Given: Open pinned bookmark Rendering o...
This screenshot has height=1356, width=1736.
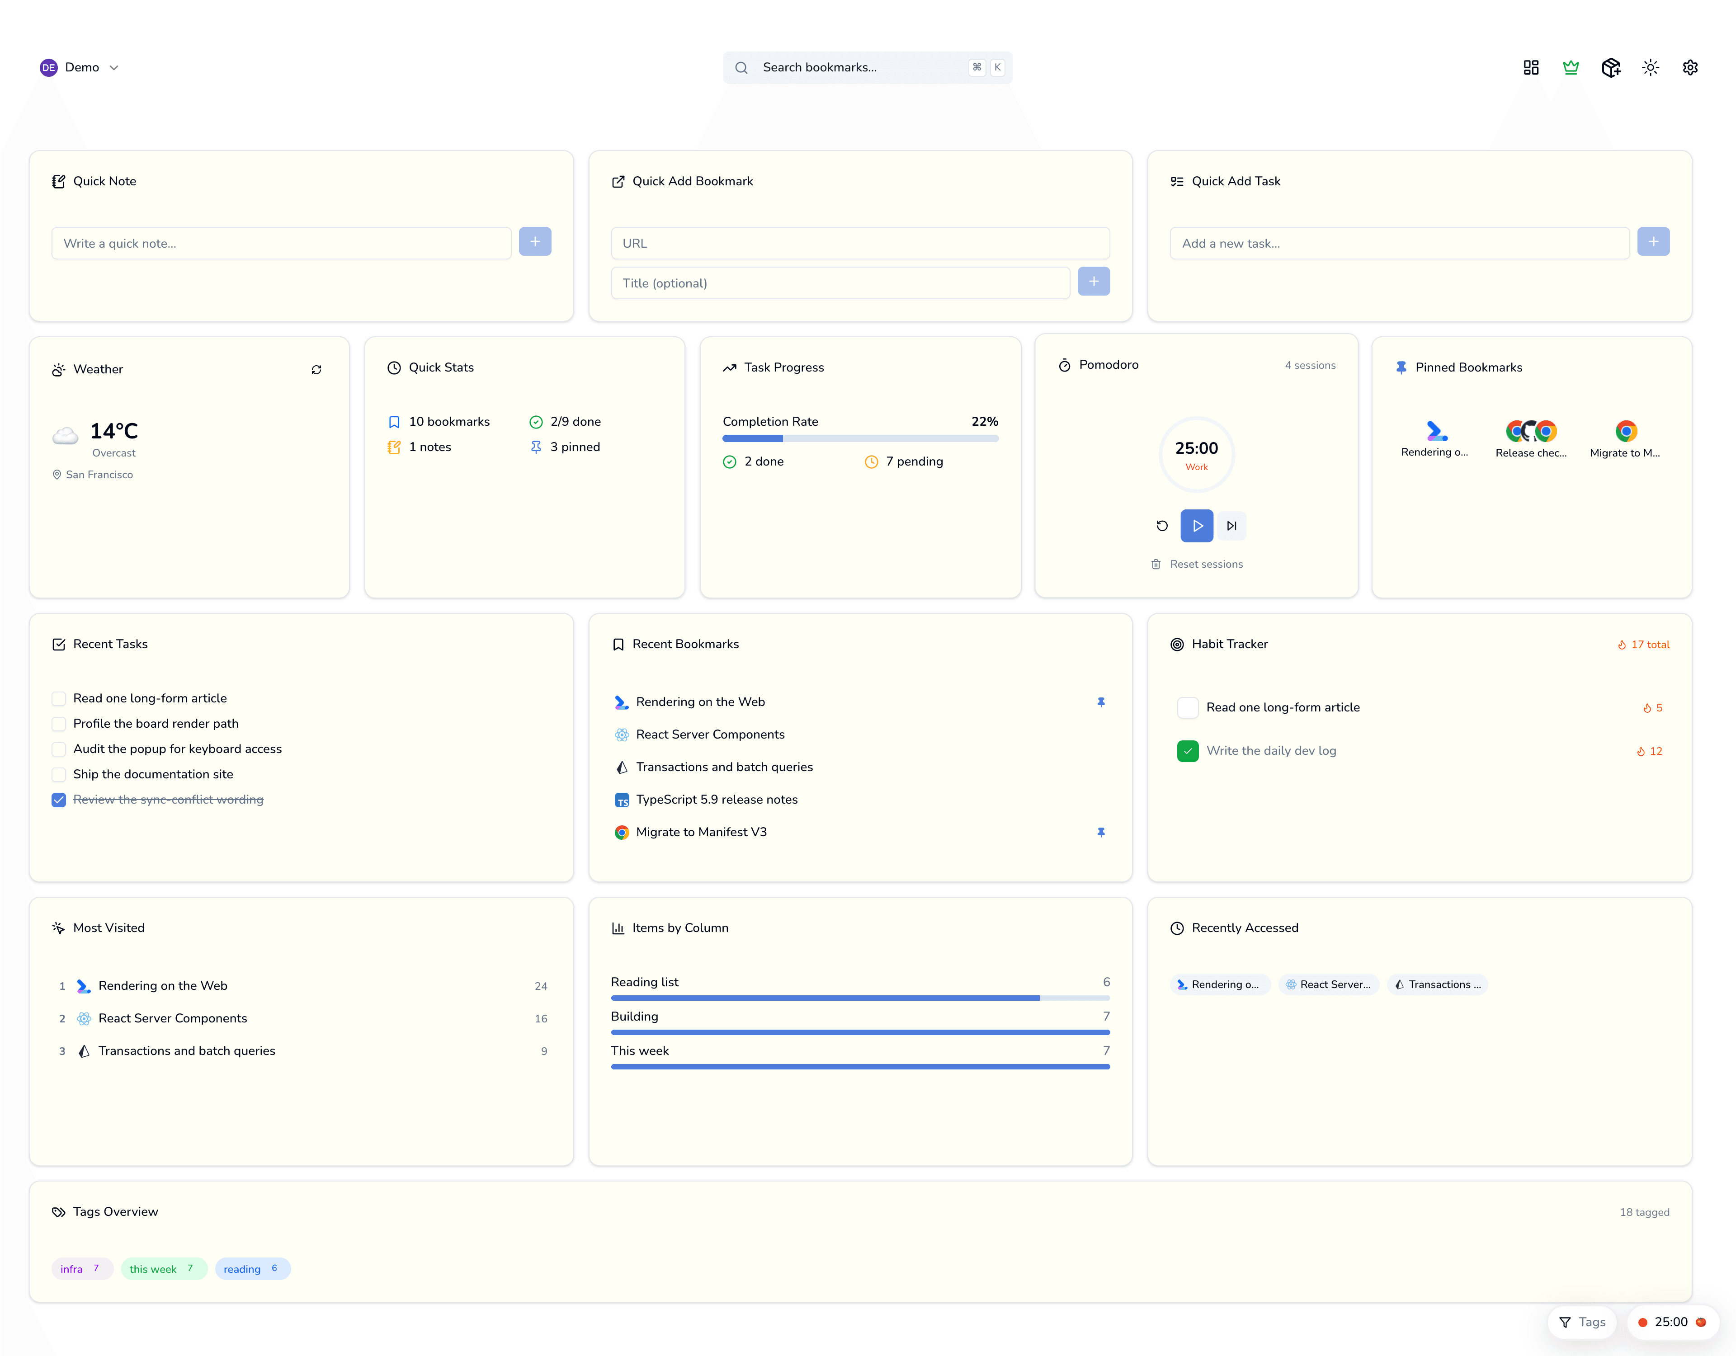Looking at the screenshot, I should (1435, 439).
